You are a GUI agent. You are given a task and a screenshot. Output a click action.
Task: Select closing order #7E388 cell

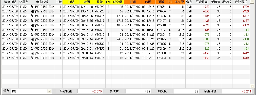tap(161, 53)
